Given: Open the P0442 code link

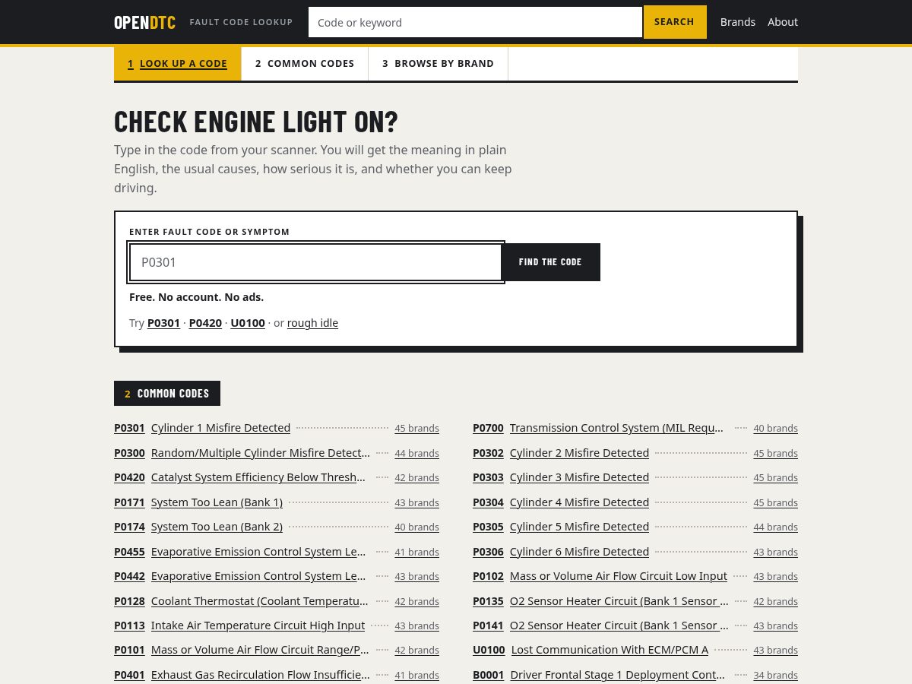Looking at the screenshot, I should pos(129,576).
